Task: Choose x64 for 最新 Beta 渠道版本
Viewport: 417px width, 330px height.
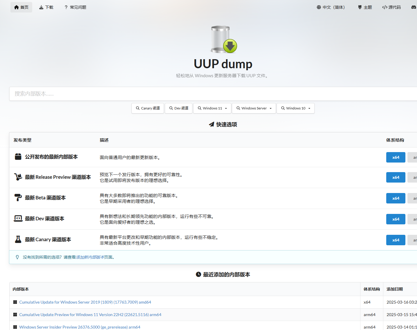Action: (x=396, y=198)
